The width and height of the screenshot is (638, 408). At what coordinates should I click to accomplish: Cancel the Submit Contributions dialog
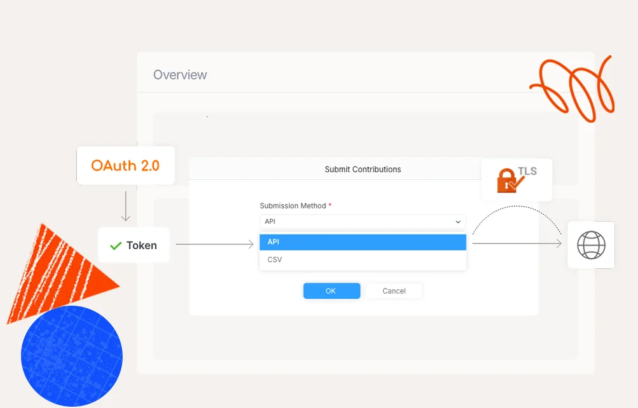click(393, 291)
